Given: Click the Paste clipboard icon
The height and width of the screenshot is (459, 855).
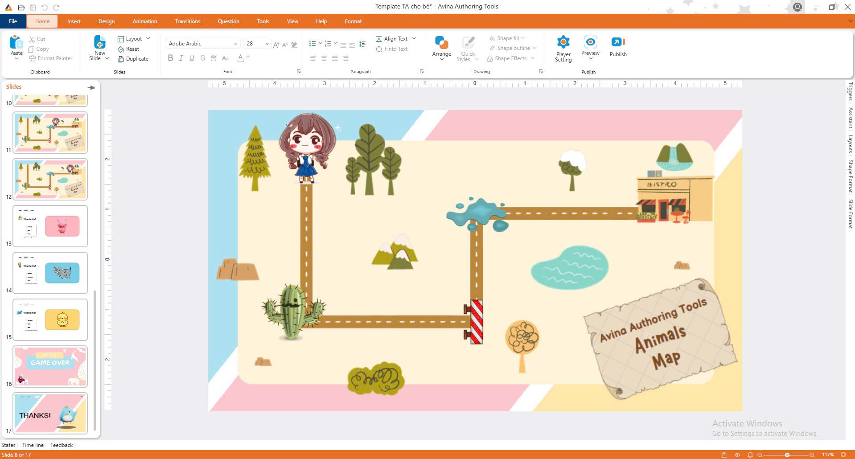Looking at the screenshot, I should 16,42.
